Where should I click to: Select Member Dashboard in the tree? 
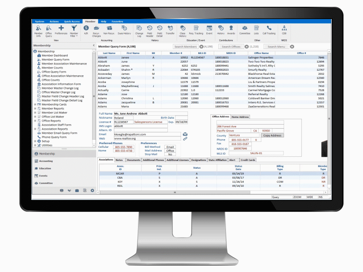click(54, 55)
